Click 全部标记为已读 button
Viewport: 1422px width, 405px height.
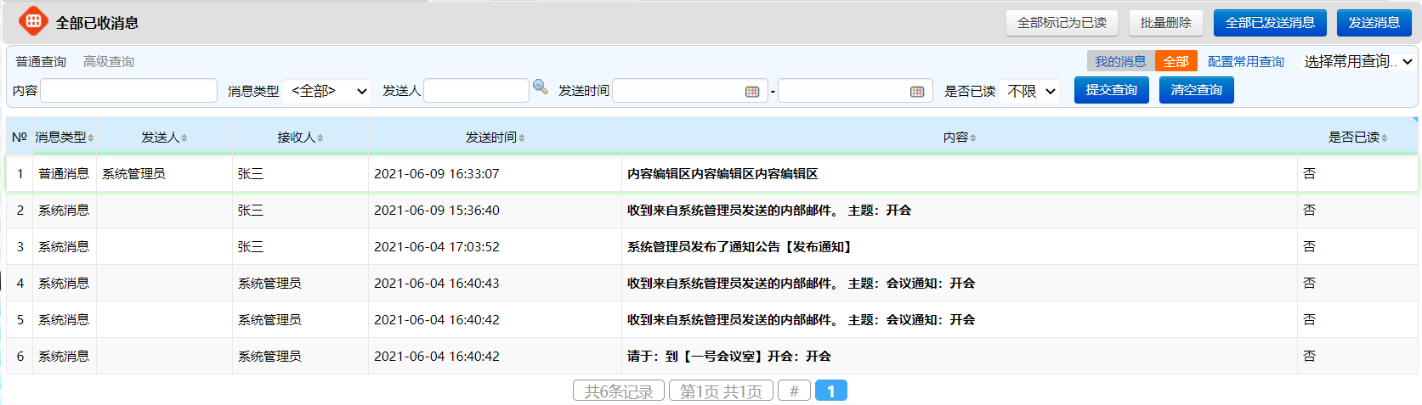coord(1062,23)
